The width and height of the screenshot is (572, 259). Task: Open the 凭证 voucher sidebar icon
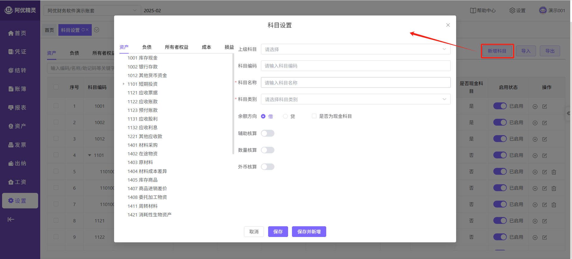[x=11, y=52]
